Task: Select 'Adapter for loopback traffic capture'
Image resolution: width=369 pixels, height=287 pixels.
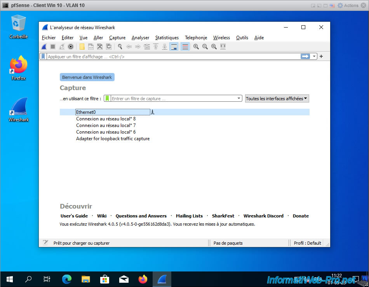Action: [x=184, y=139]
